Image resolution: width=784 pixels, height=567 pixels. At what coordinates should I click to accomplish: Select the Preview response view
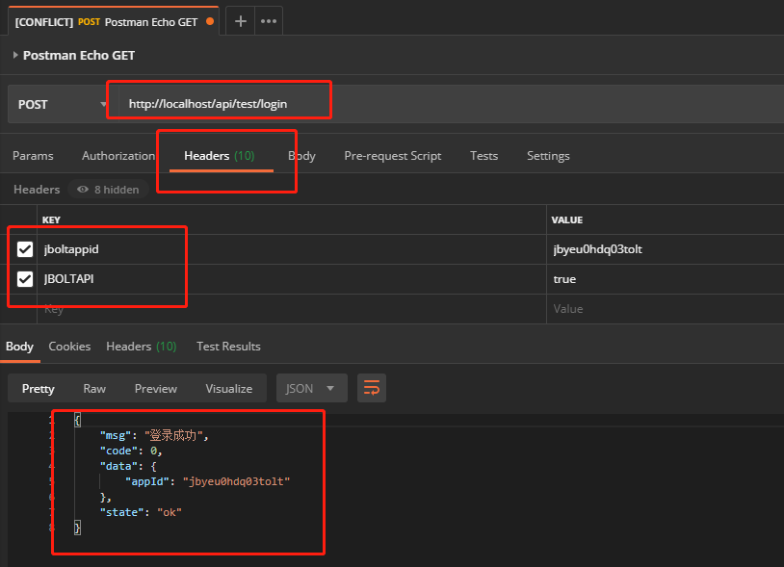click(x=155, y=389)
